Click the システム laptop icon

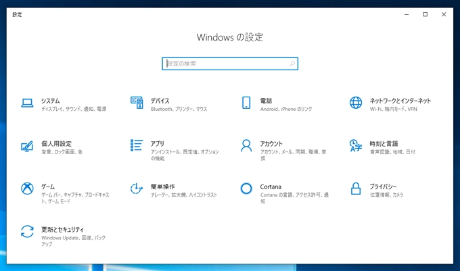point(27,103)
